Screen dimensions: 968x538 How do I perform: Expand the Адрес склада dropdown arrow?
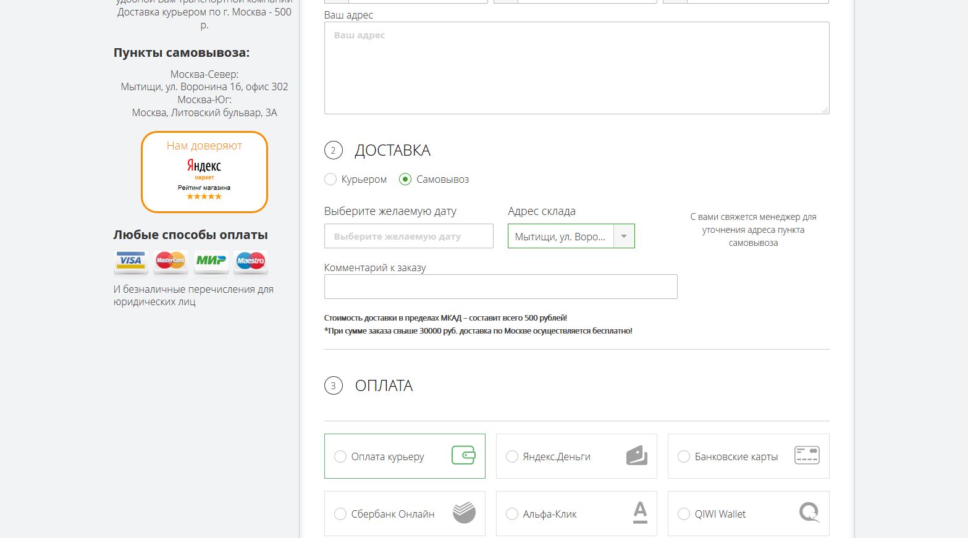(x=624, y=237)
